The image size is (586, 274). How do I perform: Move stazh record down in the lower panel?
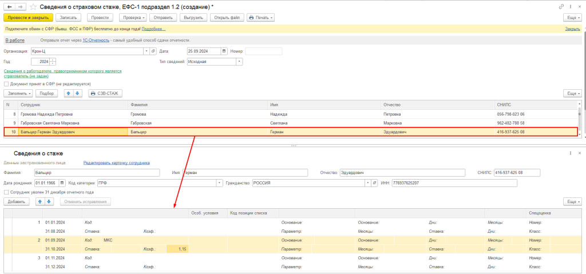49,201
